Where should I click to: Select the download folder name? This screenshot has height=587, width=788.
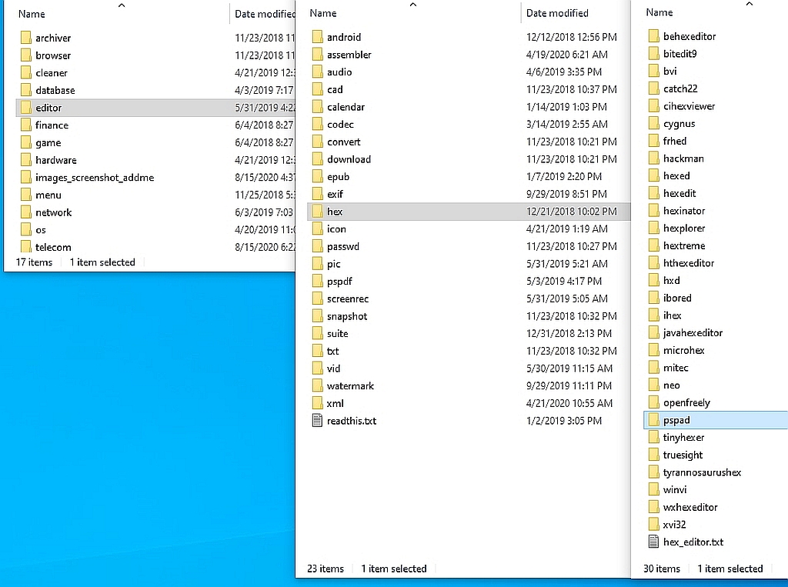pyautogui.click(x=349, y=159)
